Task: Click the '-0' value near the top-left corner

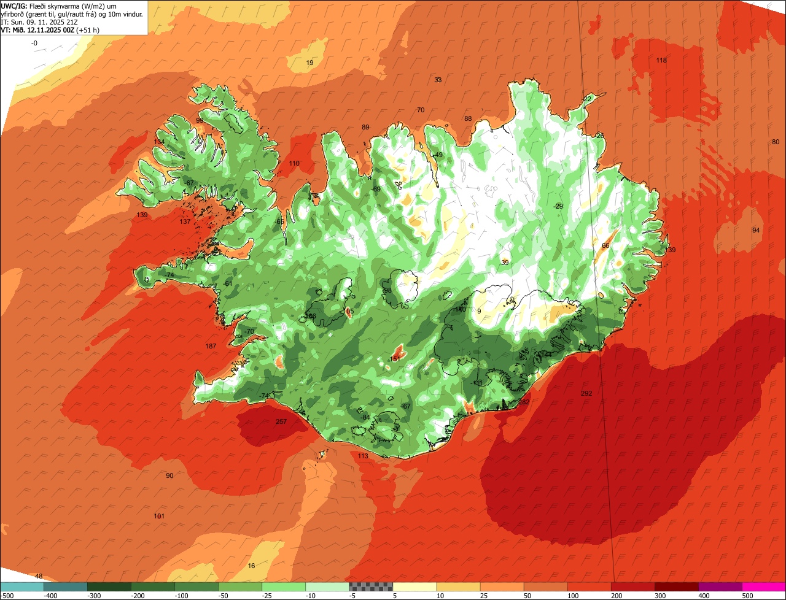Action: [x=34, y=43]
